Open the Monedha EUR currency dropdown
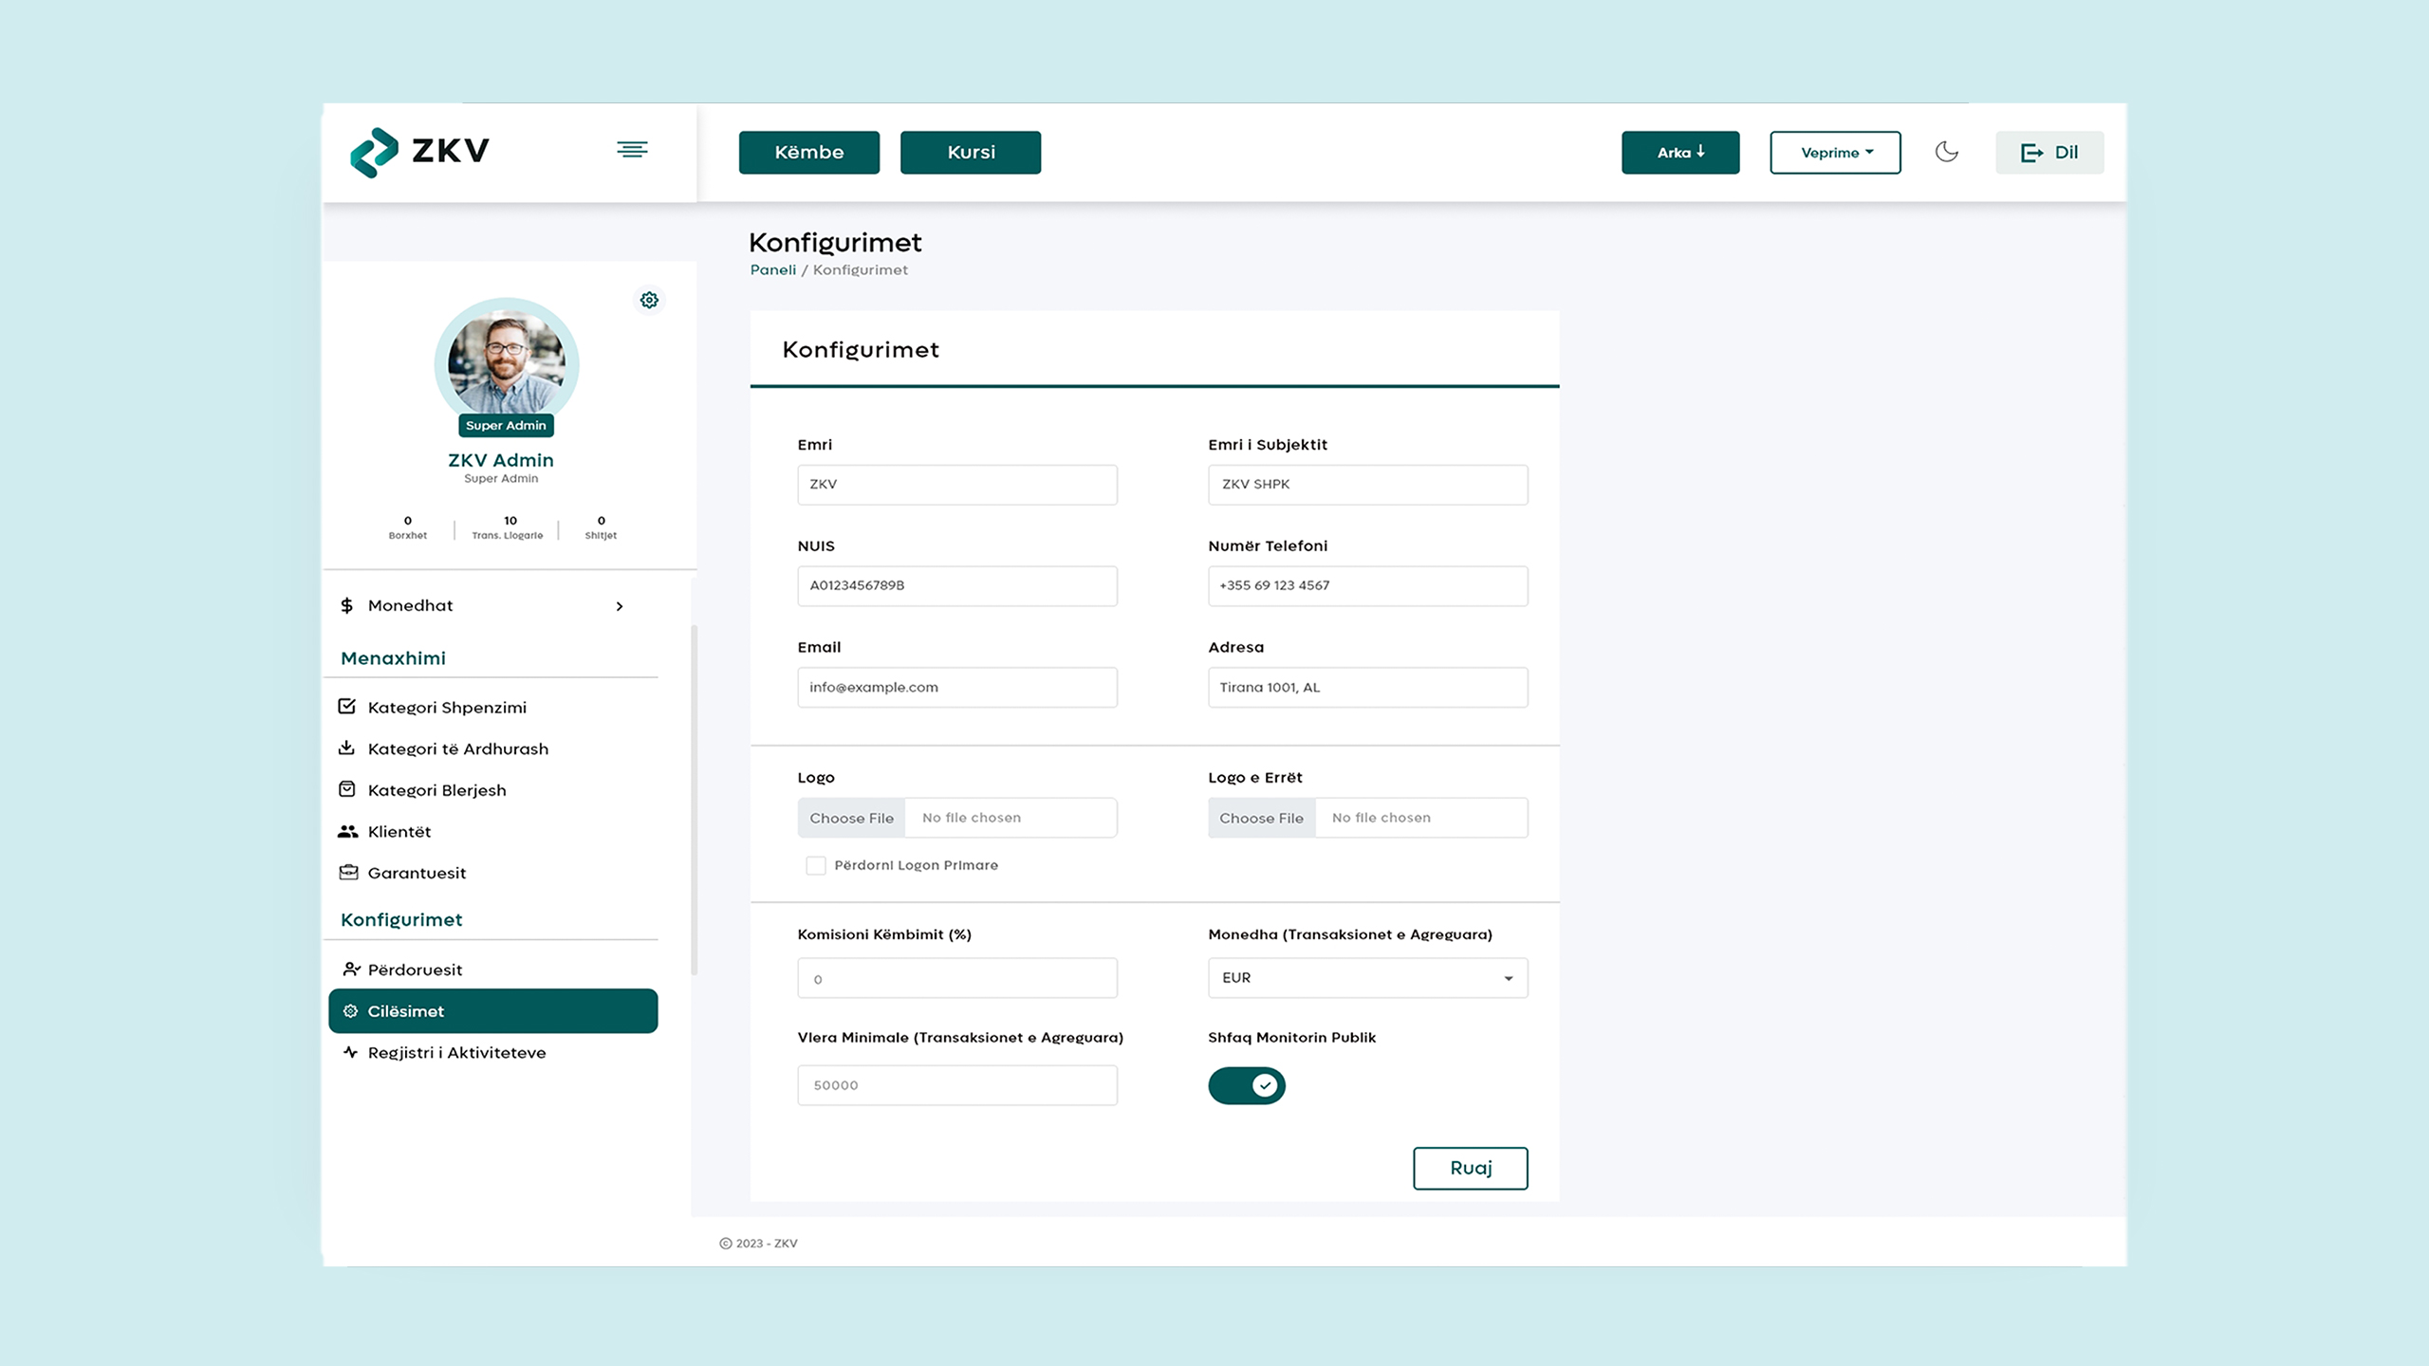 (1367, 978)
